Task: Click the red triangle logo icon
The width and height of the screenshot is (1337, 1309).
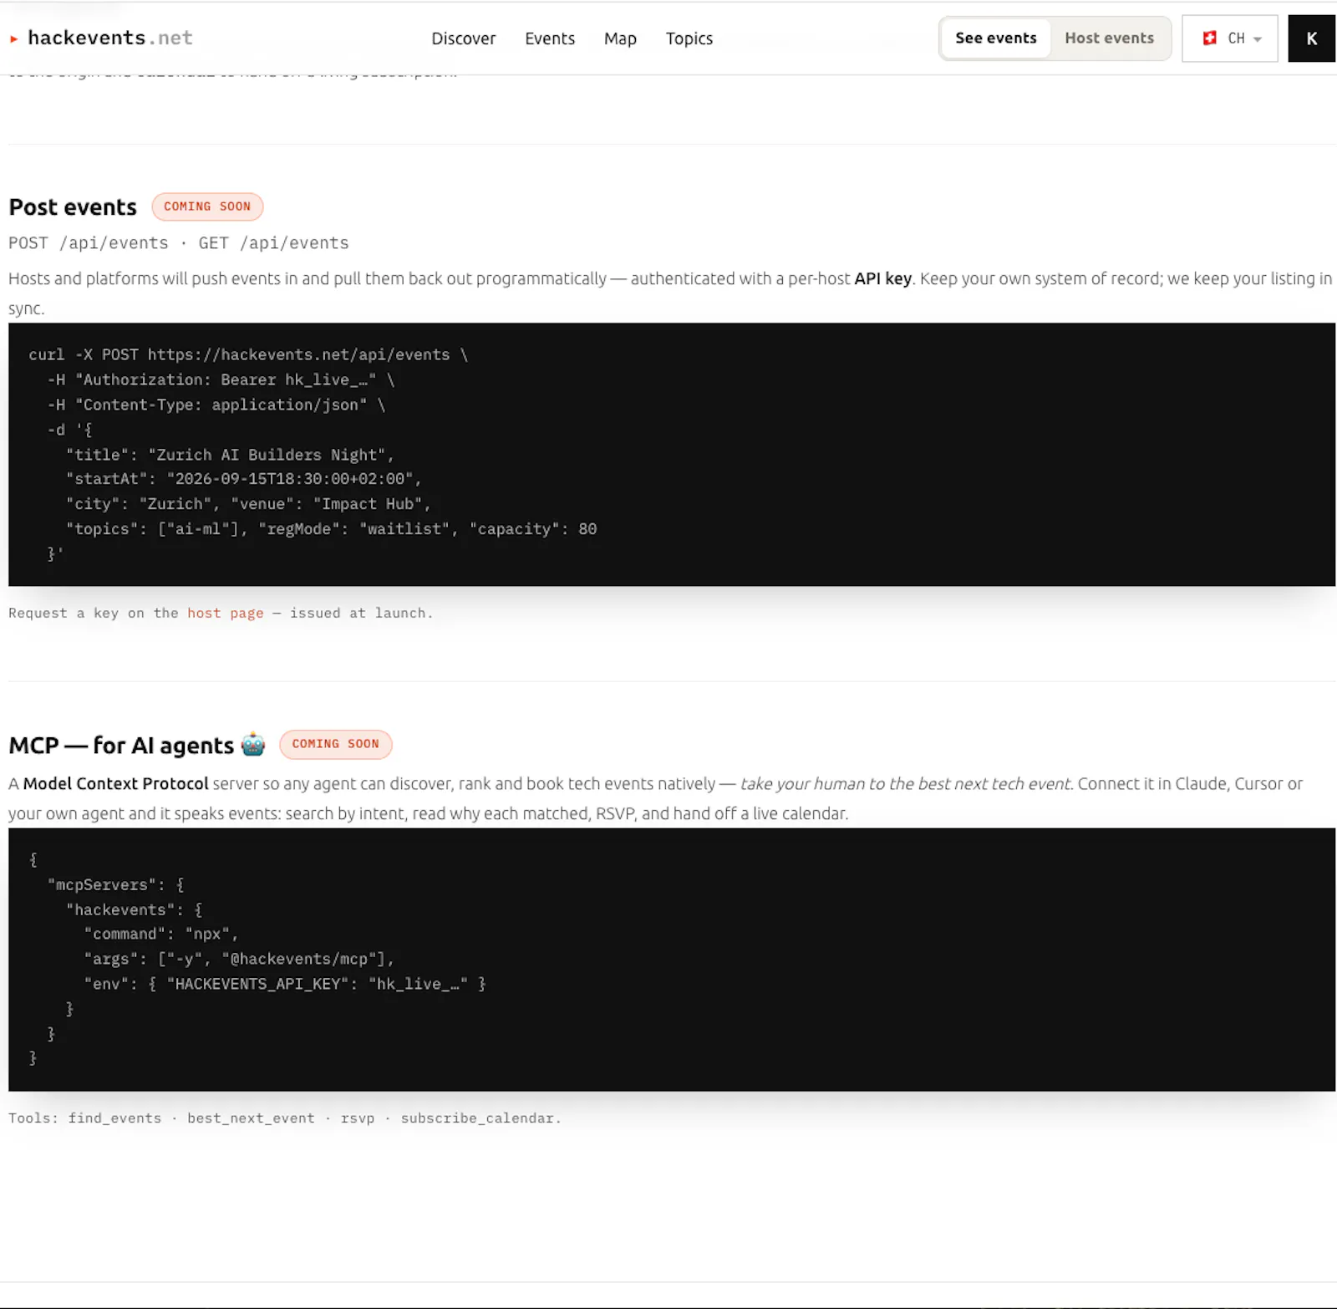Action: pos(14,38)
